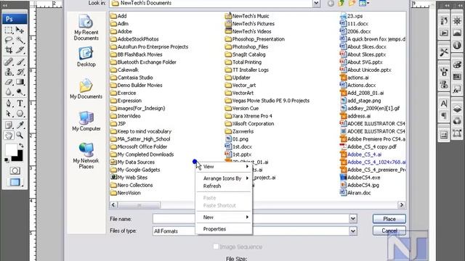Open the Navigator panel icon
The height and width of the screenshot is (261, 465).
(457, 21)
